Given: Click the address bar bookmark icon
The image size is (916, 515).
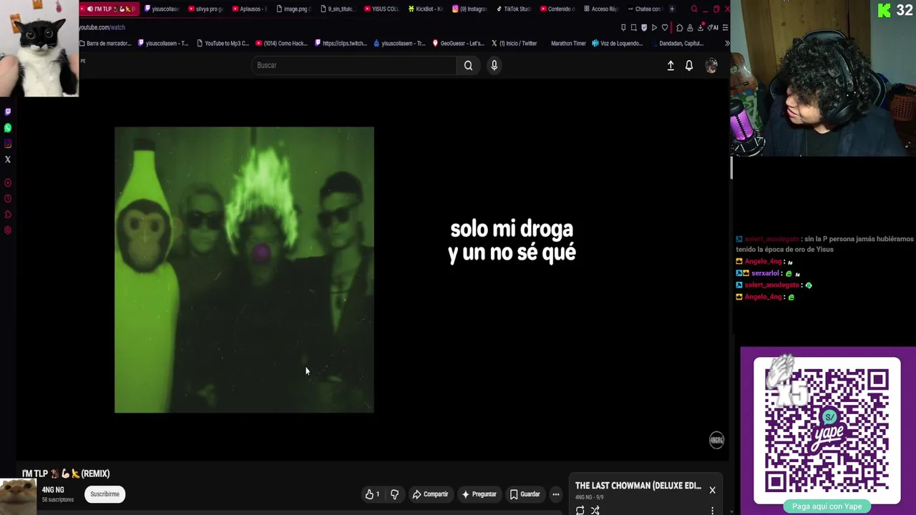Looking at the screenshot, I should click(x=623, y=27).
